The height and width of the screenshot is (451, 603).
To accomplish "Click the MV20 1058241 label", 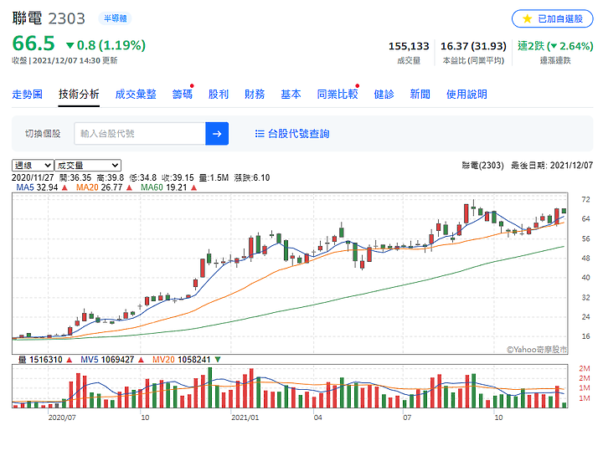I will click(x=182, y=360).
